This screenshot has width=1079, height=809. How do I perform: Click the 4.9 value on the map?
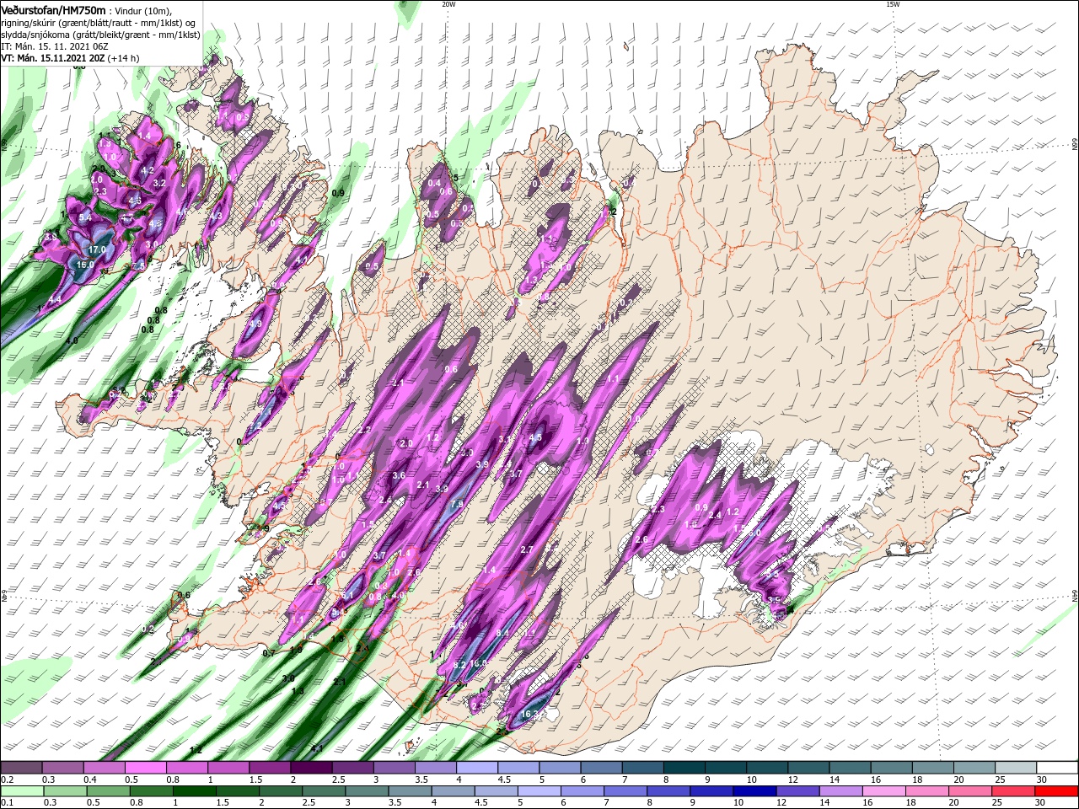pos(255,323)
